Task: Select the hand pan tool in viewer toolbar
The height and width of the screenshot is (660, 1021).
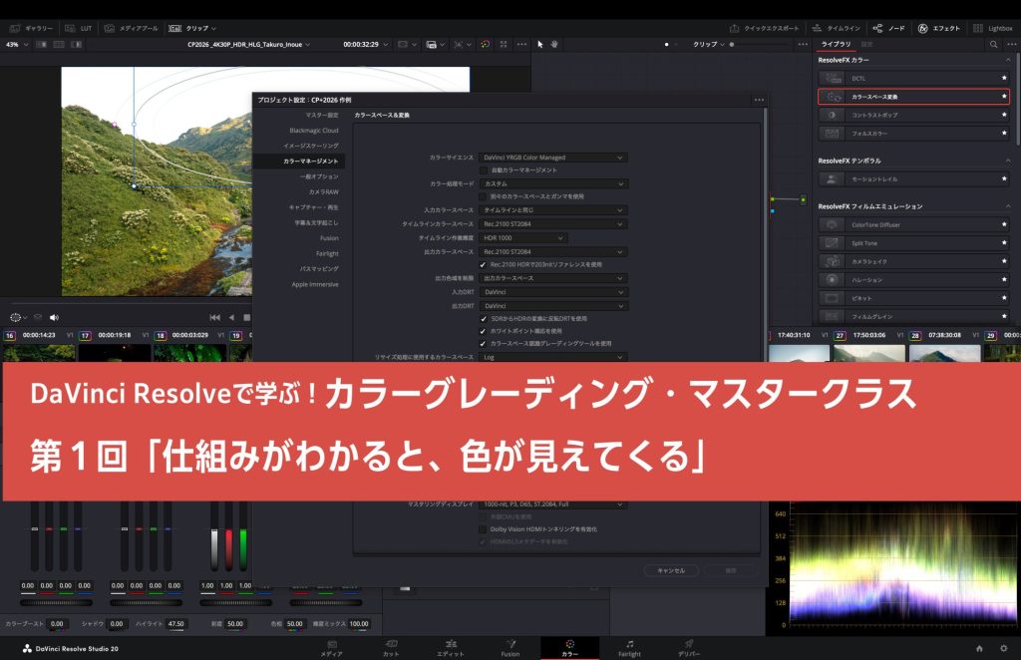Action: [x=553, y=45]
